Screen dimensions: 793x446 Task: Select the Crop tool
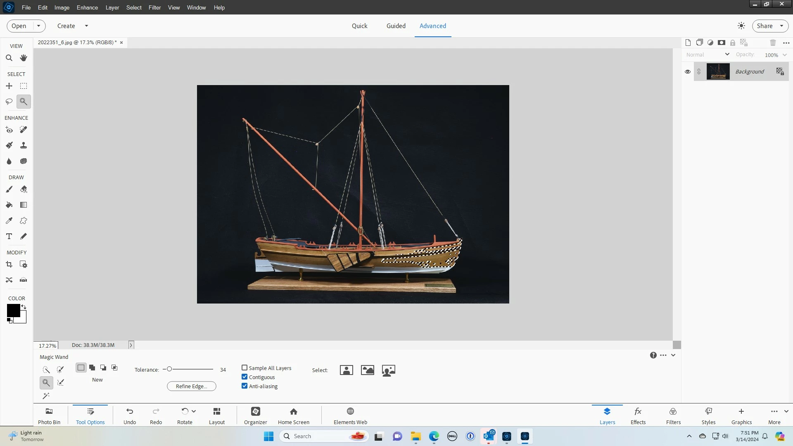(9, 265)
